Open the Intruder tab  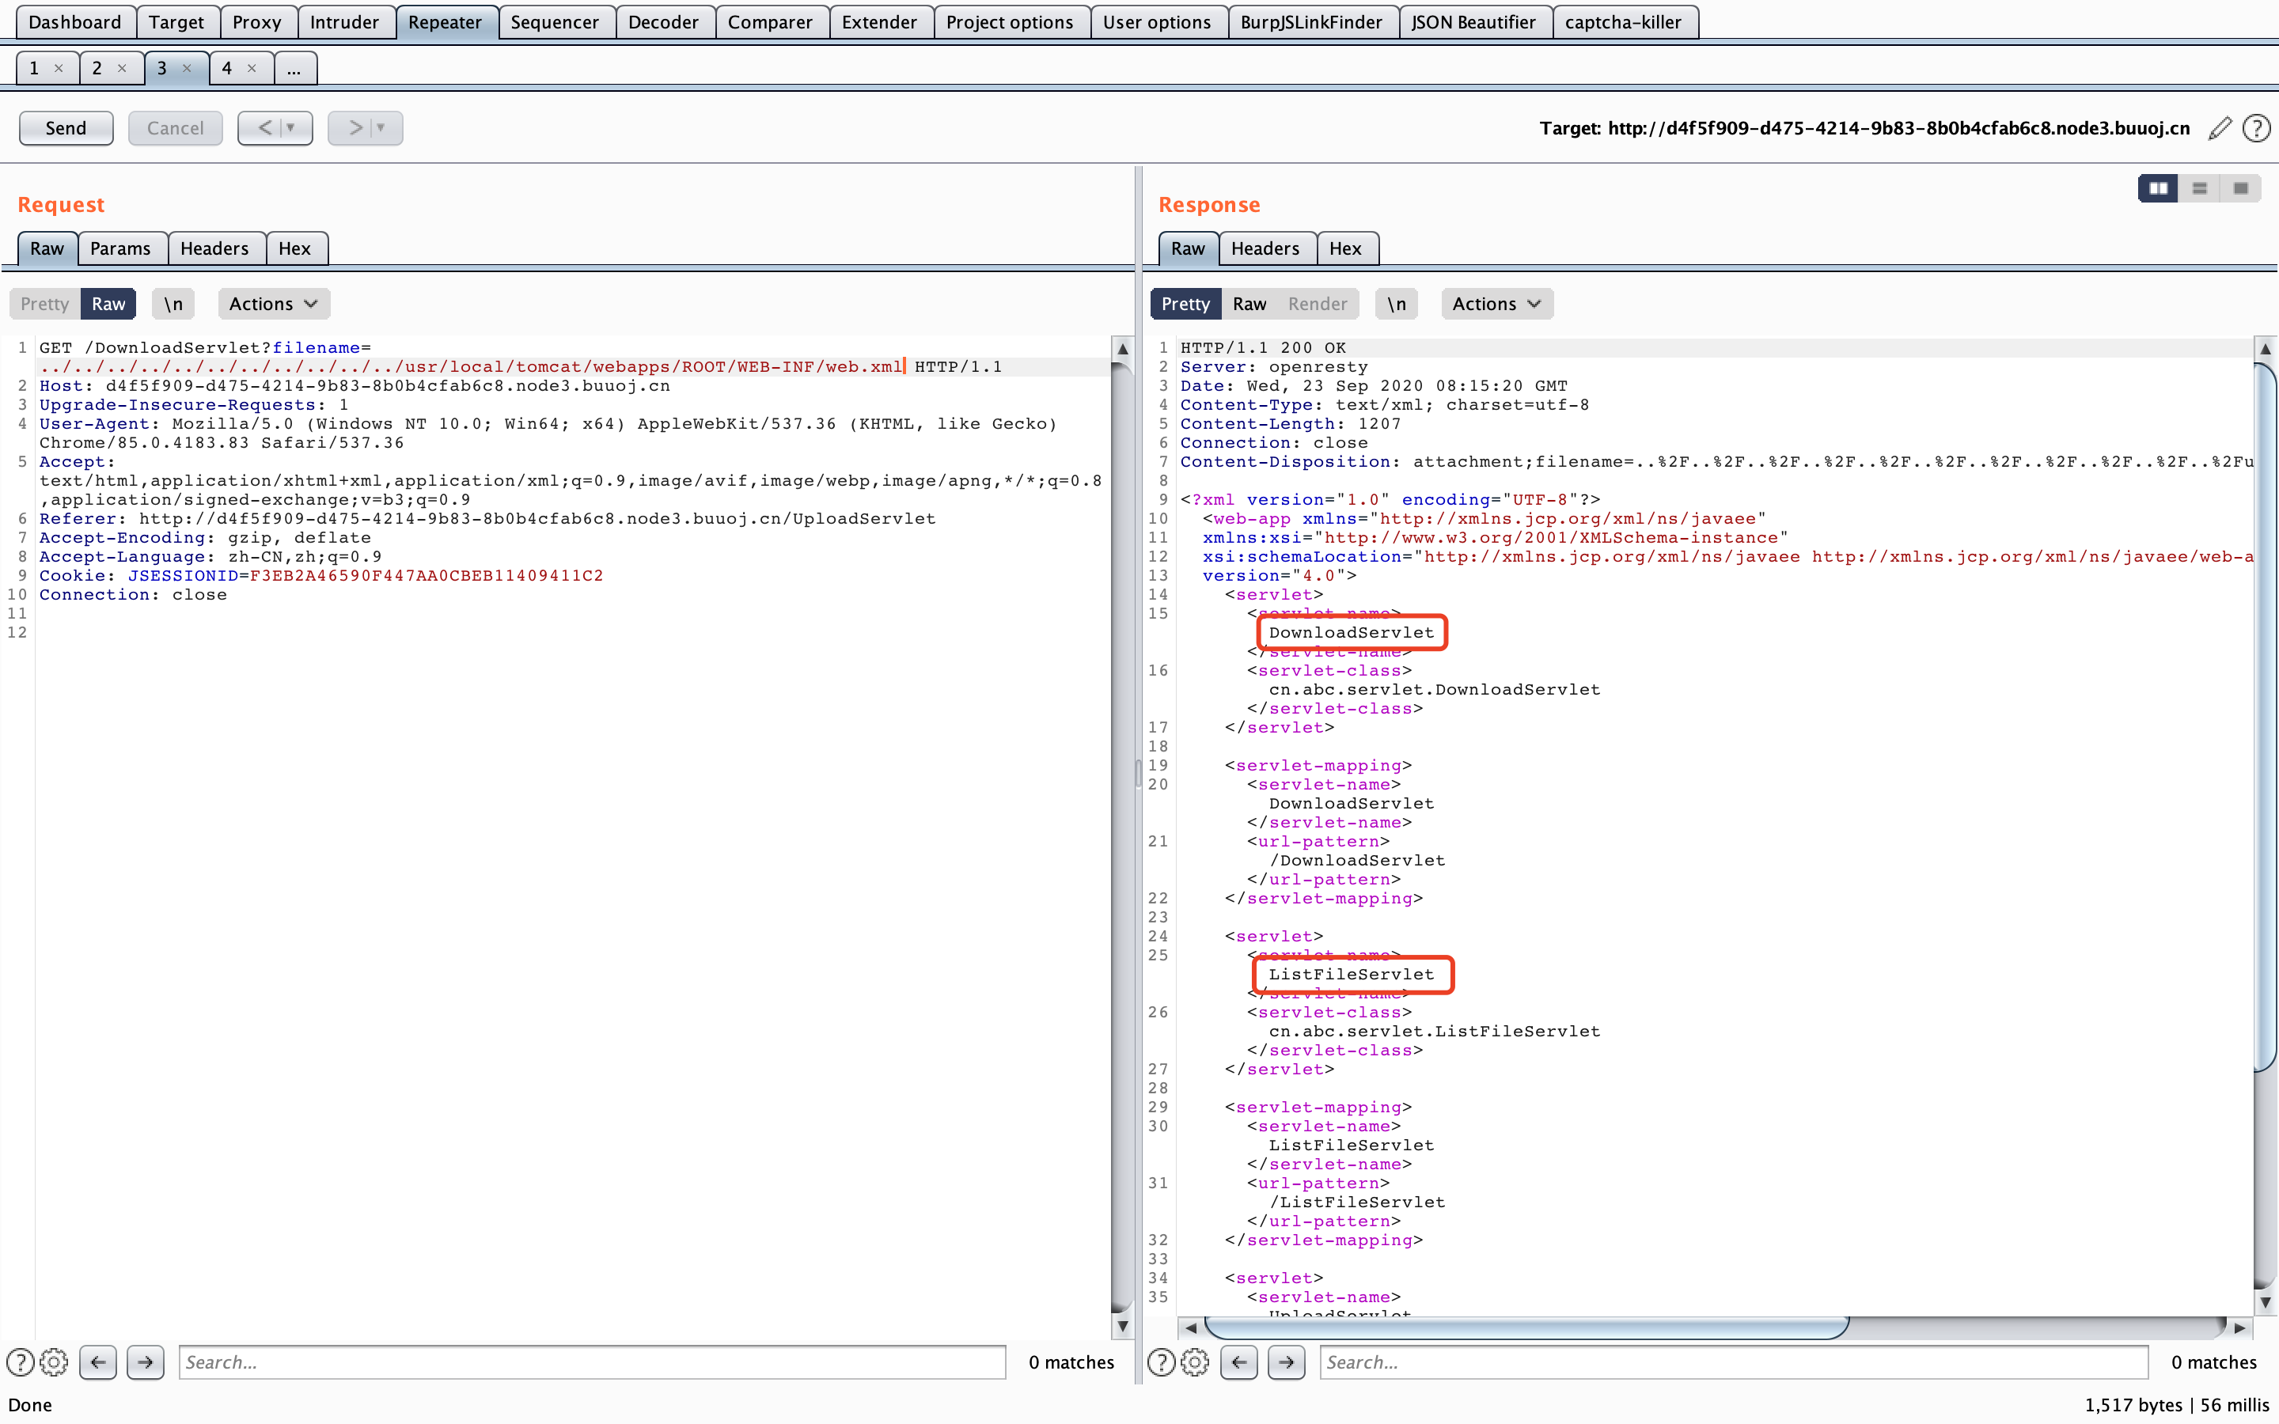point(343,21)
